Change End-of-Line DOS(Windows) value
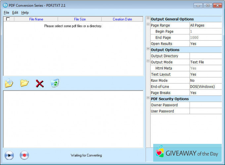 click(205, 86)
